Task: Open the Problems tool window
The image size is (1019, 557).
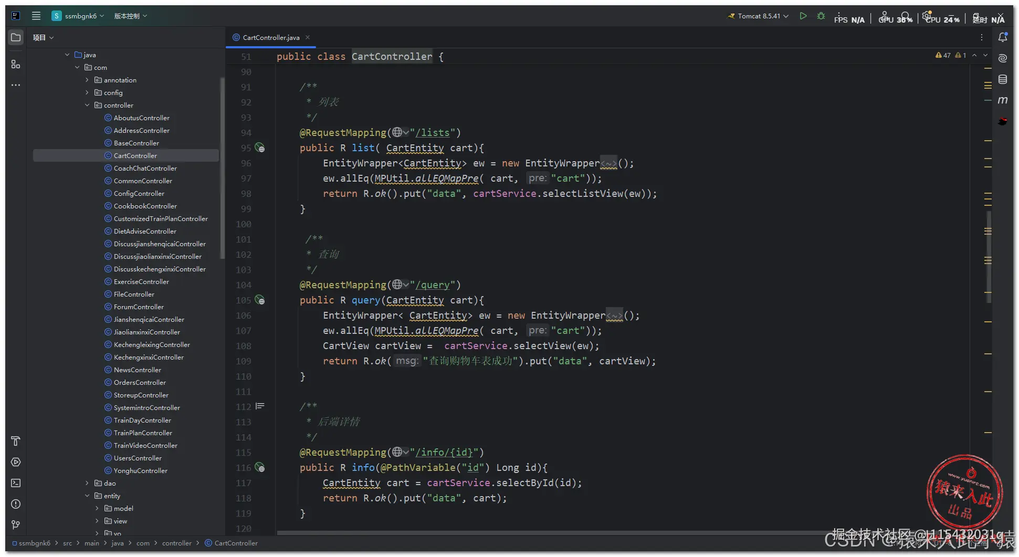Action: coord(16,504)
